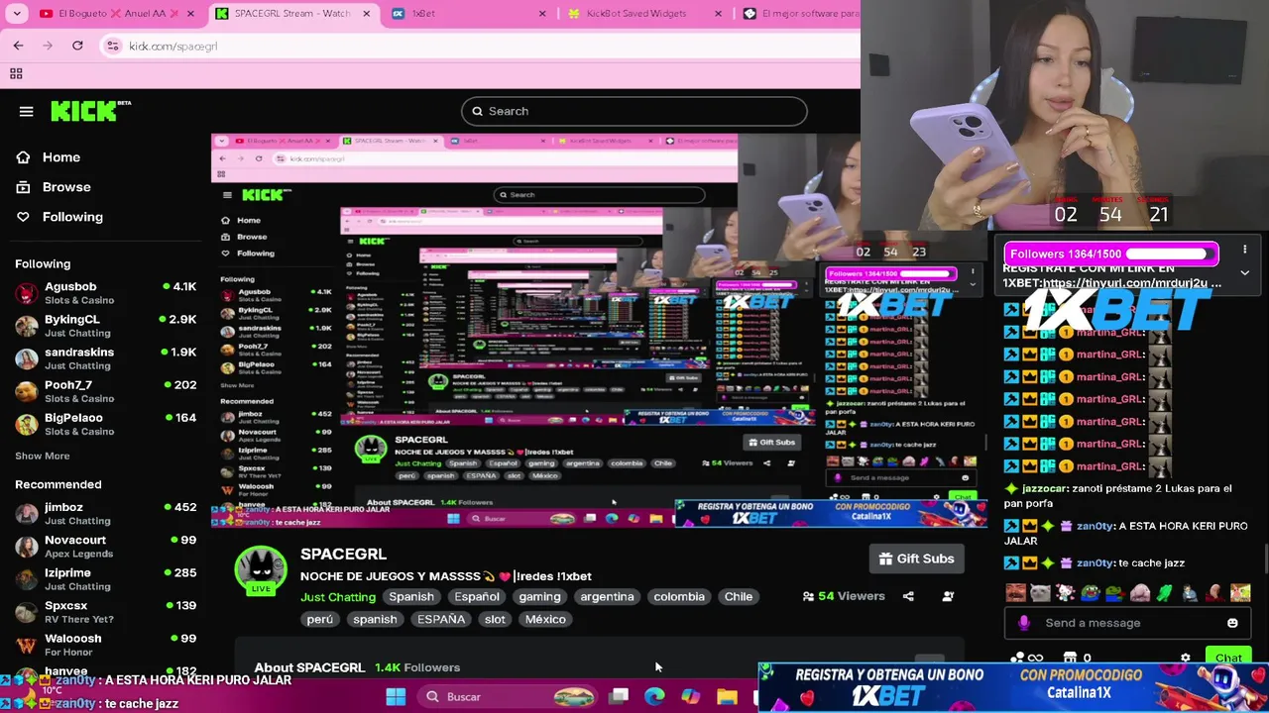Click the chat Send a message field
Viewport: 1269px width, 713px height.
point(1128,623)
